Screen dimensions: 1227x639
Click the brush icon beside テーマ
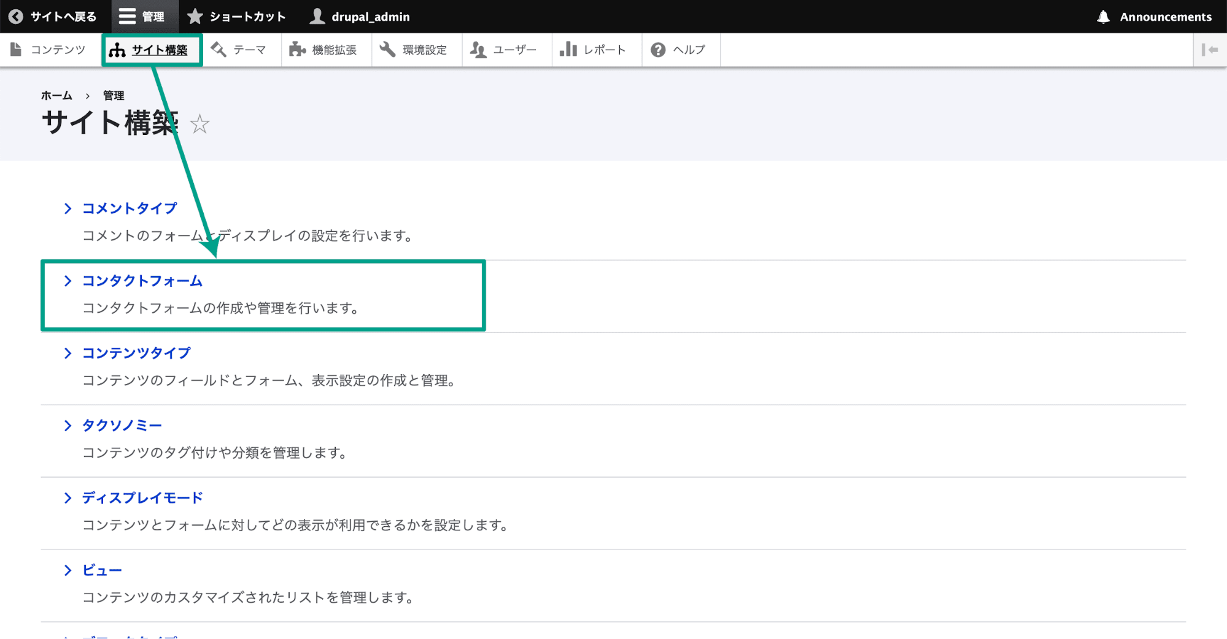pos(219,50)
